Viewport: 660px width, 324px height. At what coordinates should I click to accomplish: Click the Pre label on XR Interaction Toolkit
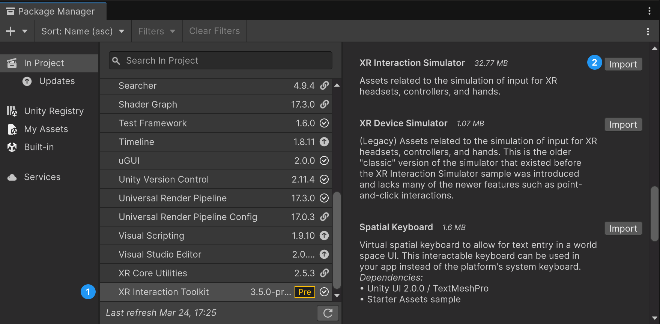[x=305, y=292]
